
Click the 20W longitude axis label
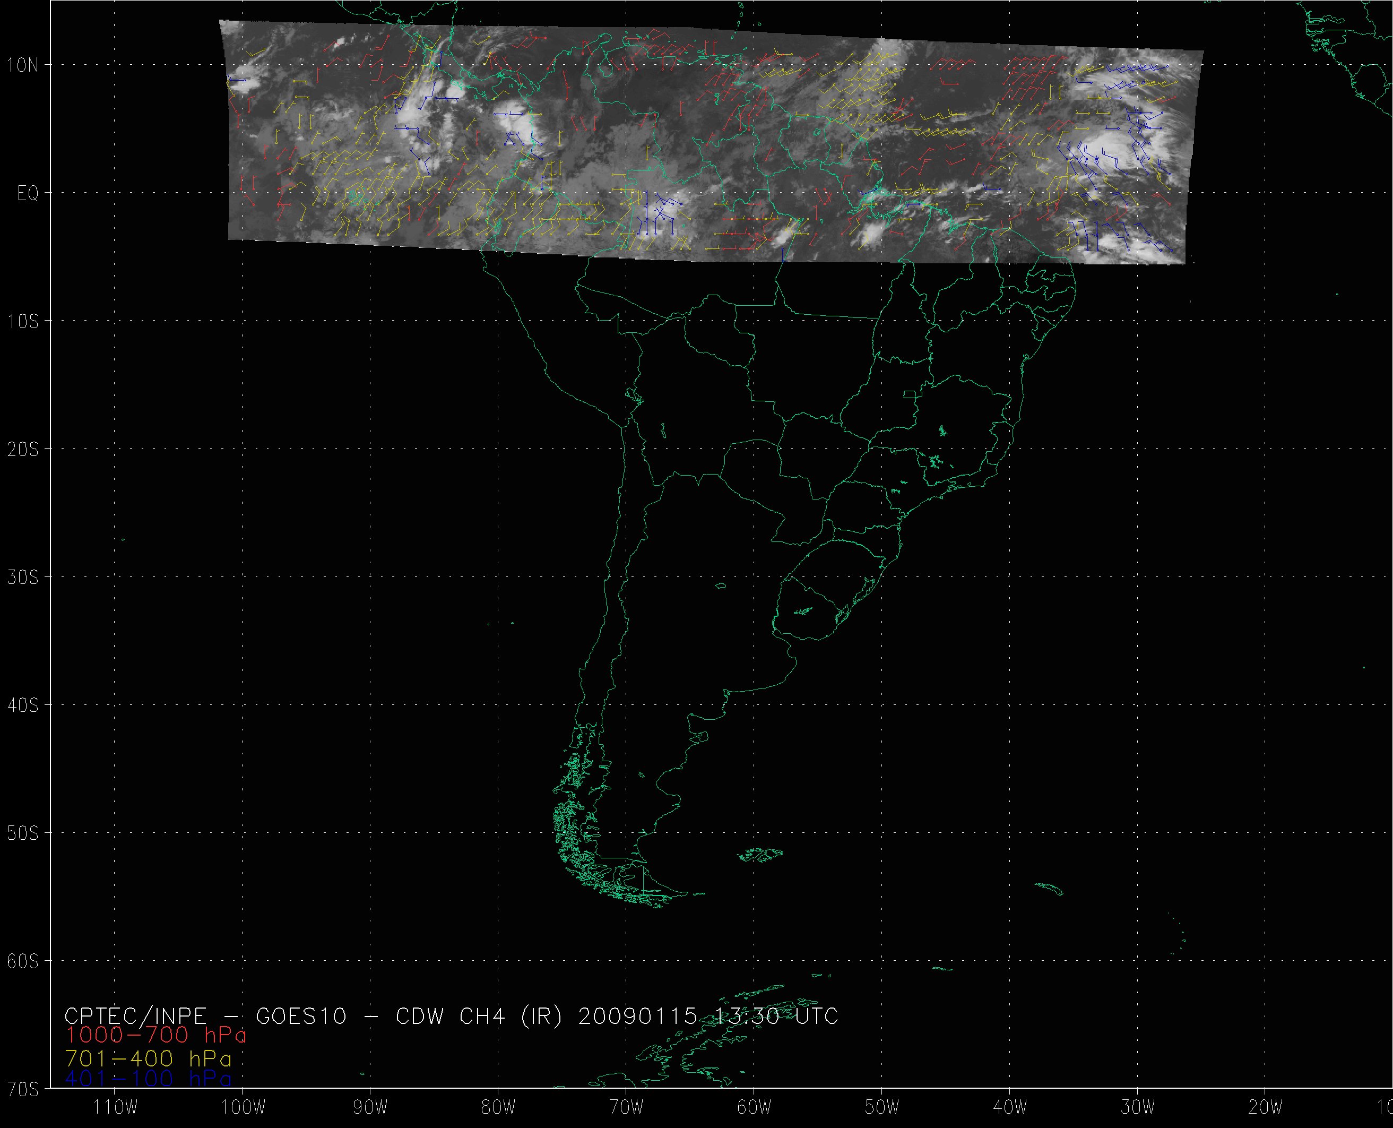click(1266, 1107)
